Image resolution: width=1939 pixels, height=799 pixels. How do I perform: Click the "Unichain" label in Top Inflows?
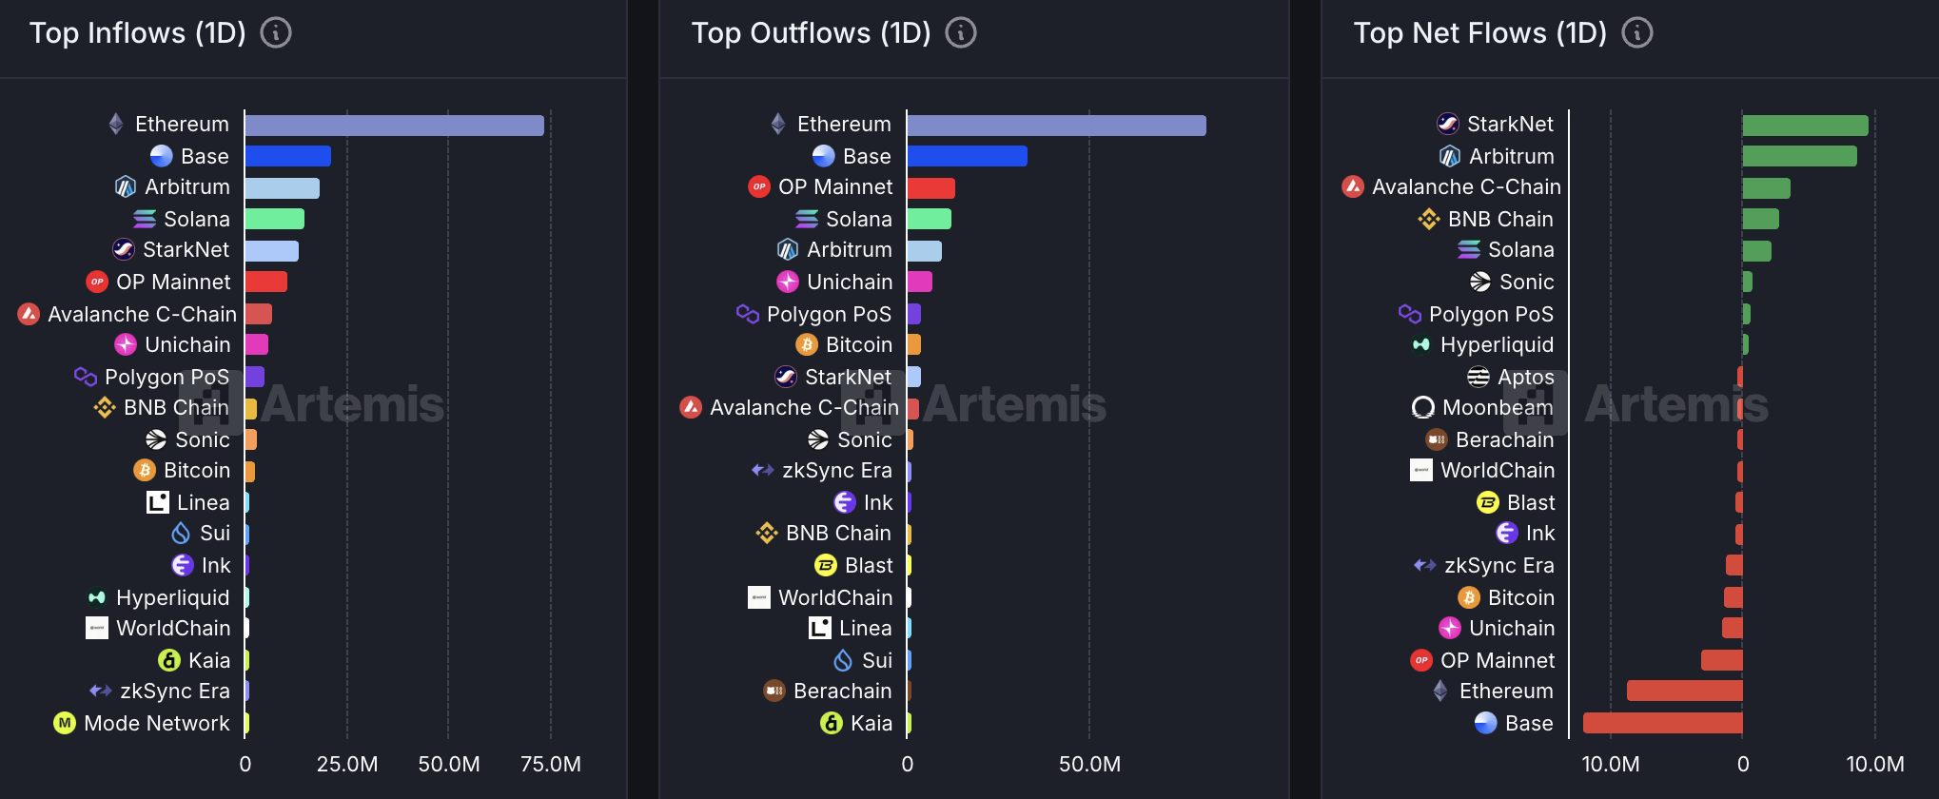(187, 344)
